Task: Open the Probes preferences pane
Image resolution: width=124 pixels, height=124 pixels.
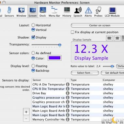Action: [98, 12]
